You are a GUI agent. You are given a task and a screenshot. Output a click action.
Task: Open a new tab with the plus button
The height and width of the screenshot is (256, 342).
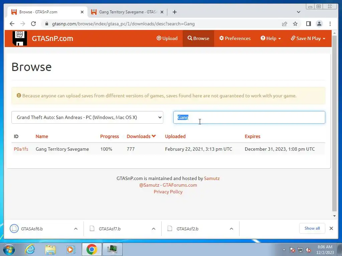click(174, 12)
